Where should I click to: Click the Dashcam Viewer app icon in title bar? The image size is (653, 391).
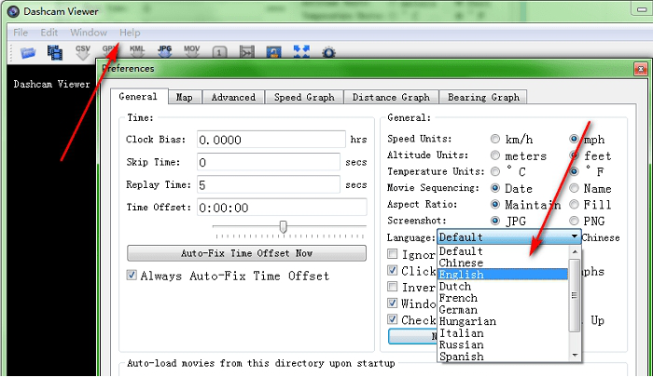tap(13, 11)
